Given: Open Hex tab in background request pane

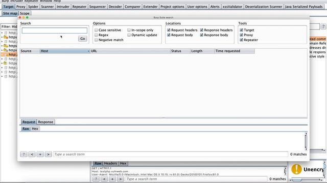Looking at the screenshot, I should click(x=123, y=164).
